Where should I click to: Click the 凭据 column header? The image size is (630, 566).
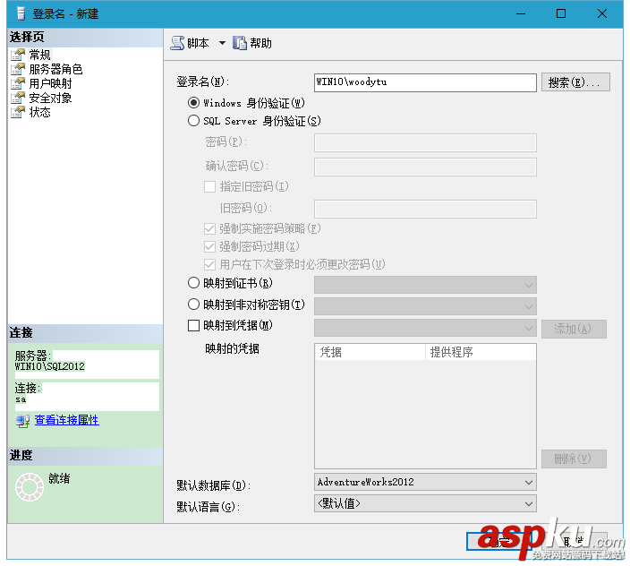point(370,352)
